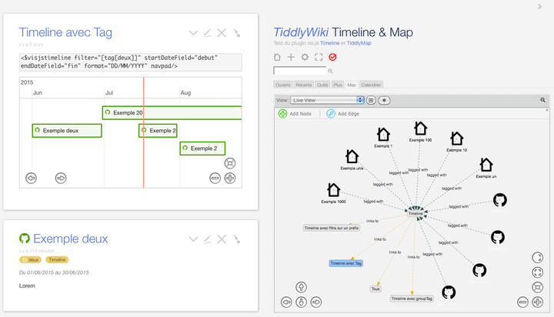Switch to Ouverts tab

[282, 85]
